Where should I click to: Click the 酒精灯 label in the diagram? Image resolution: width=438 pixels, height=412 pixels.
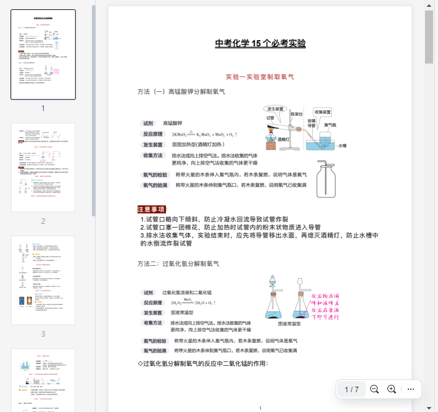[283, 139]
